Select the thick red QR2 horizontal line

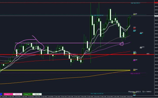pos(77,54)
